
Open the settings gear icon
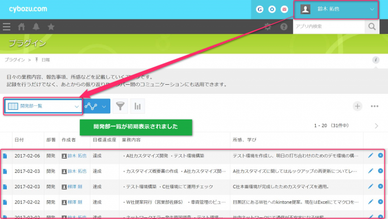268,27
